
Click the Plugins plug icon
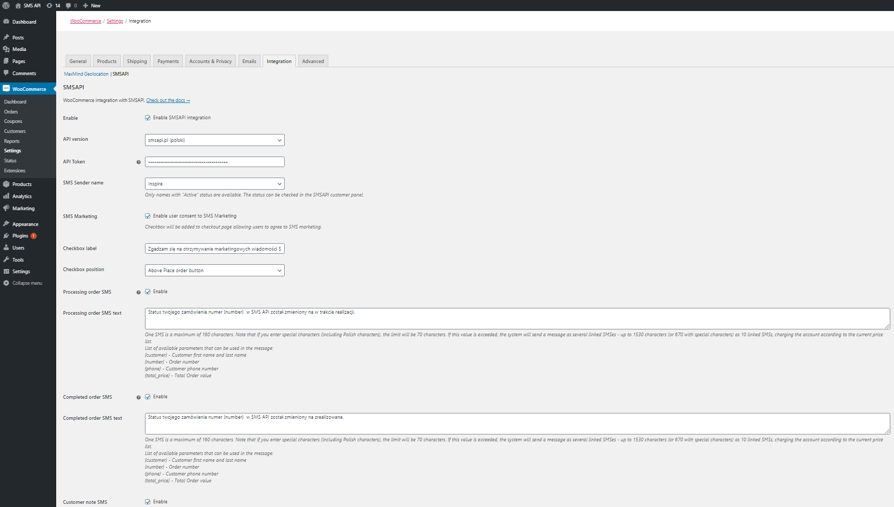tap(6, 235)
